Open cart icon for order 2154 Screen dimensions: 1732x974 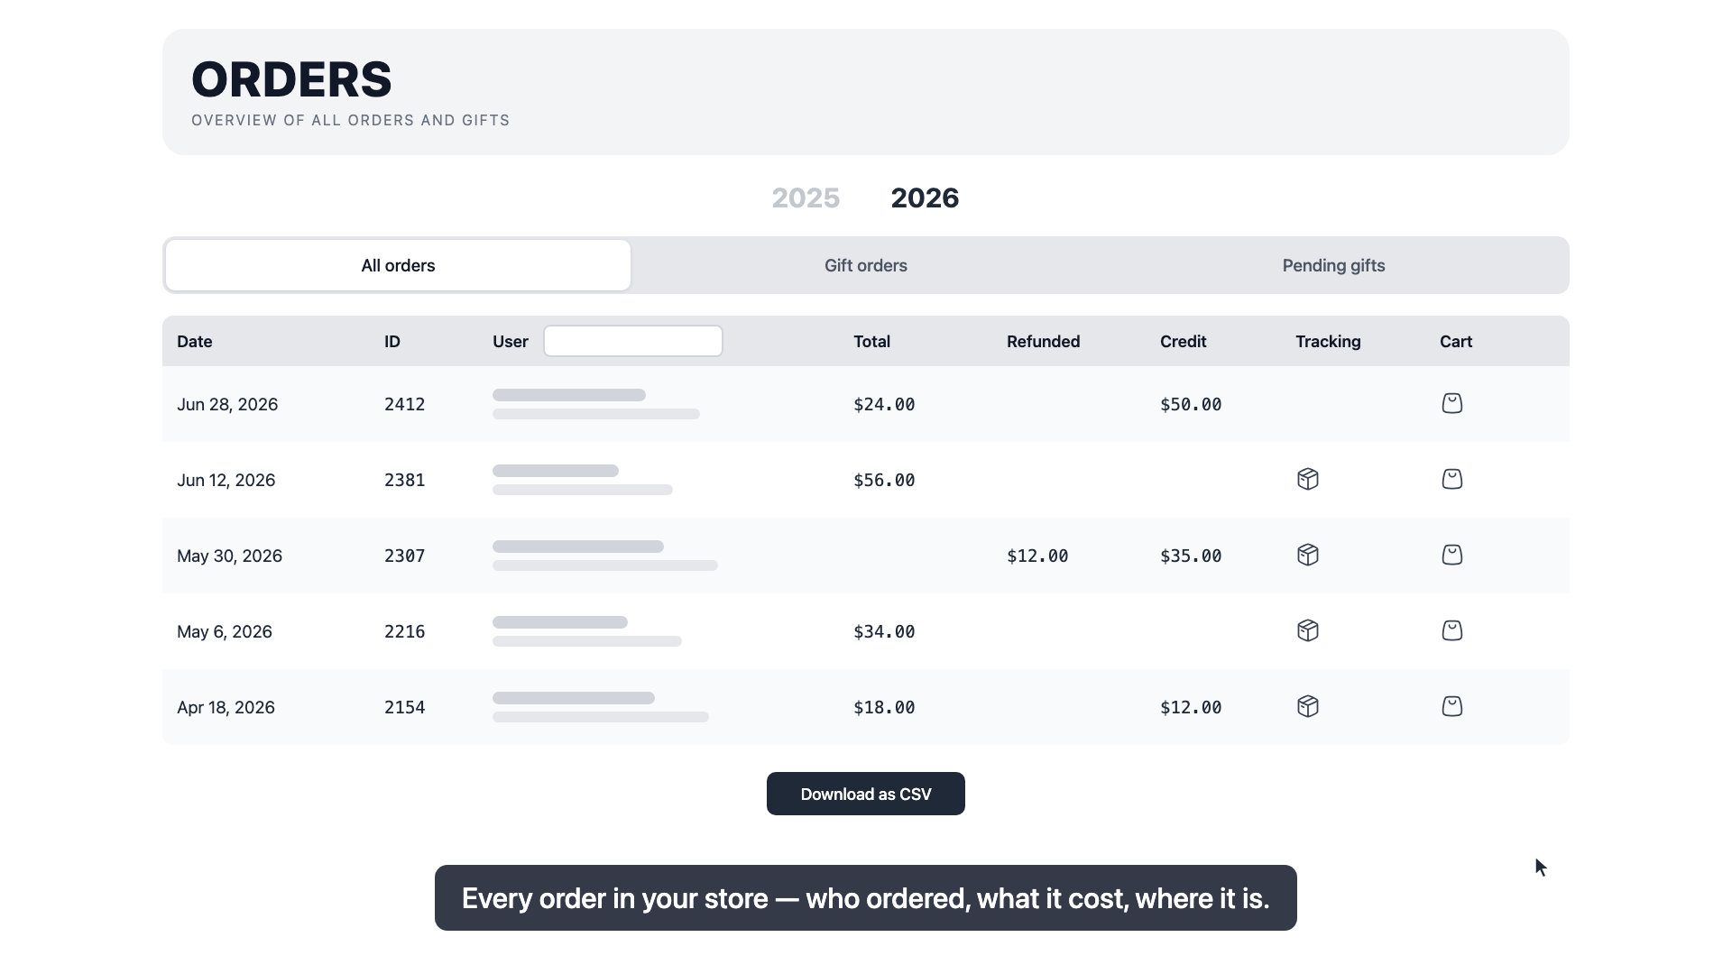[x=1451, y=706]
